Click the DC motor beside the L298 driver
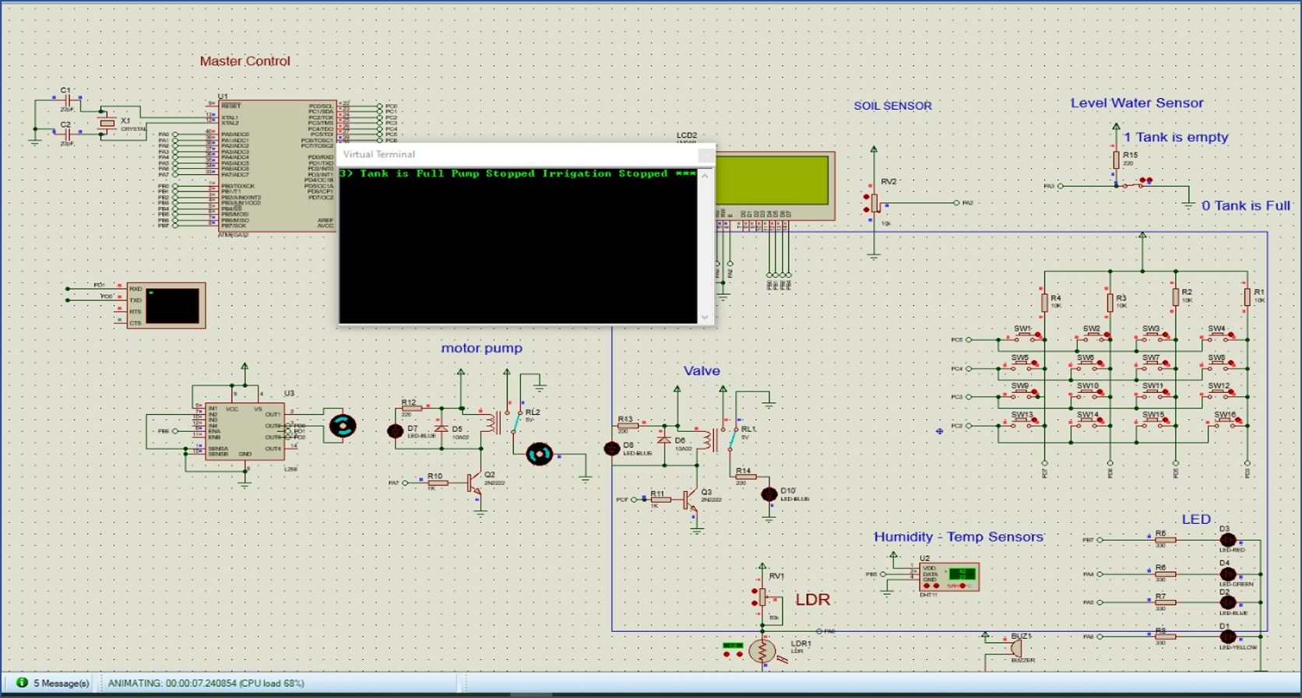Image resolution: width=1302 pixels, height=698 pixels. pos(343,426)
